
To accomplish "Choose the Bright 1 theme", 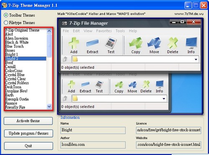I will tap(25, 54).
